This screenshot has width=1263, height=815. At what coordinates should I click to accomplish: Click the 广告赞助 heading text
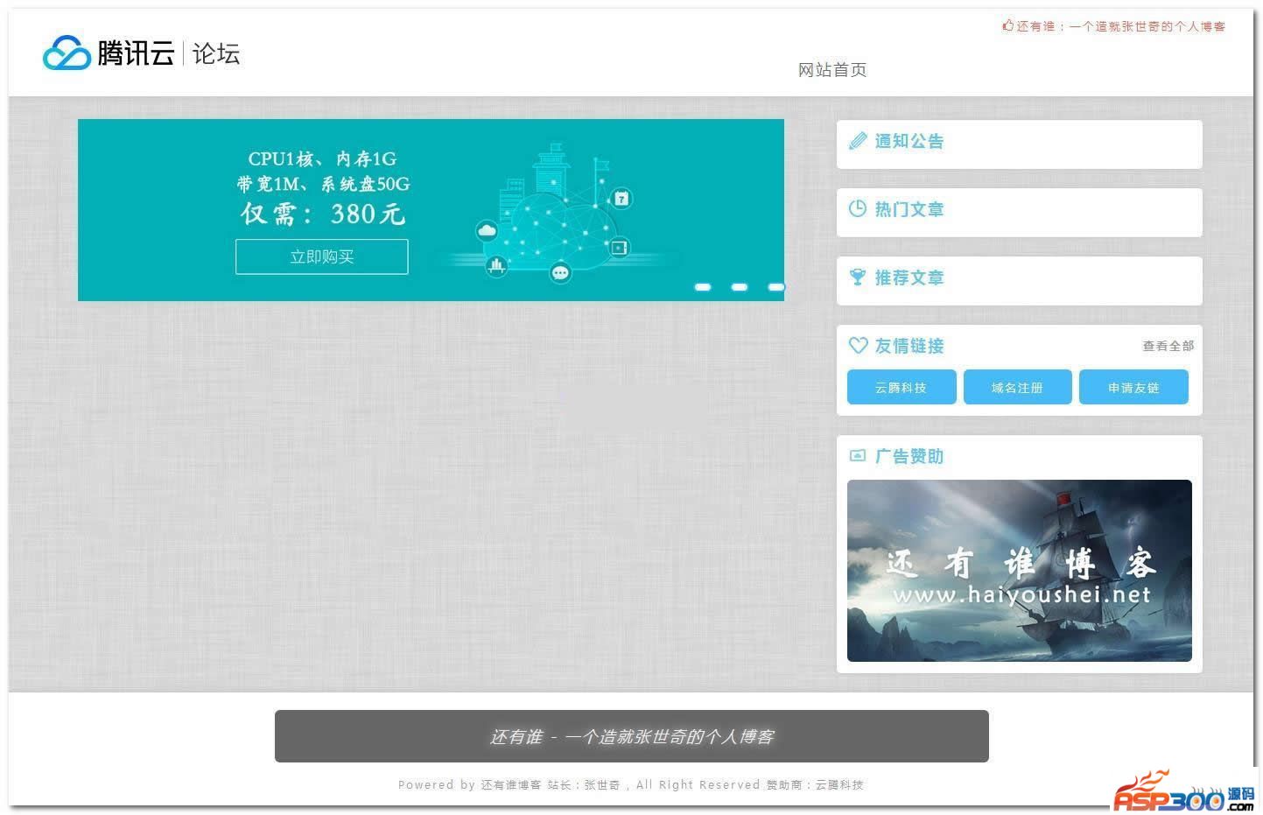(909, 456)
